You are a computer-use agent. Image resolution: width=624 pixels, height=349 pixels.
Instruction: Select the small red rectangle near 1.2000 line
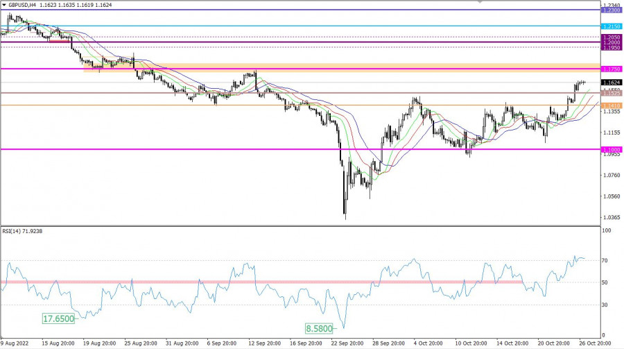tap(60, 40)
